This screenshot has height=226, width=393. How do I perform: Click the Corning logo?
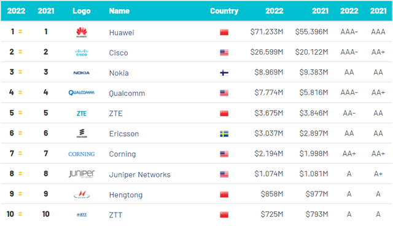pyautogui.click(x=82, y=154)
